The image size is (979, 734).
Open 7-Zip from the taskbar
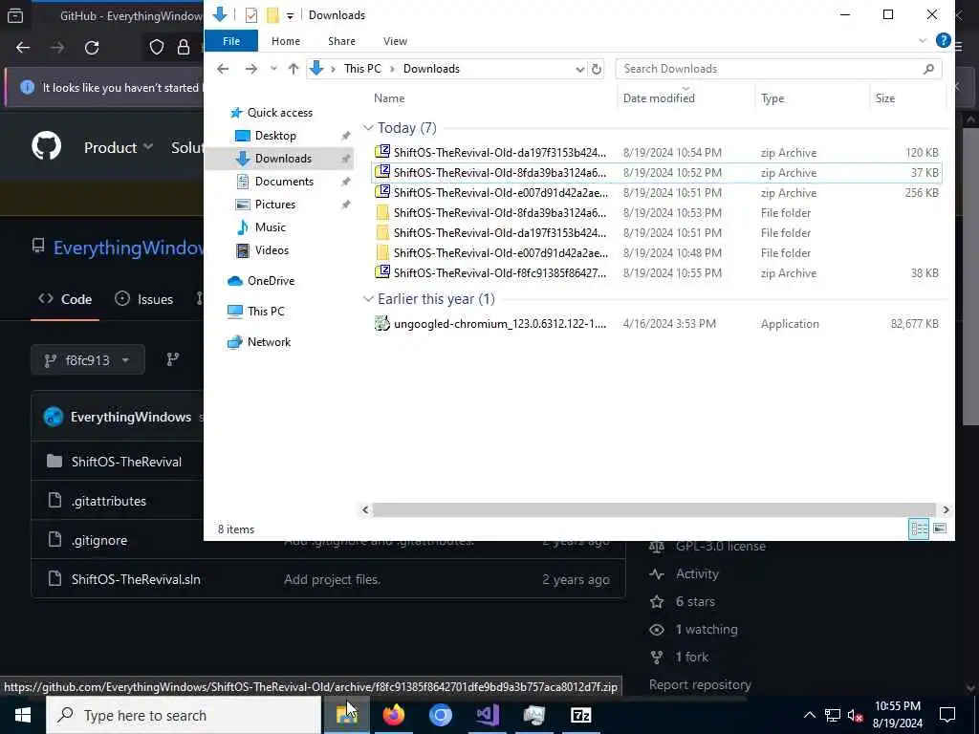click(580, 715)
